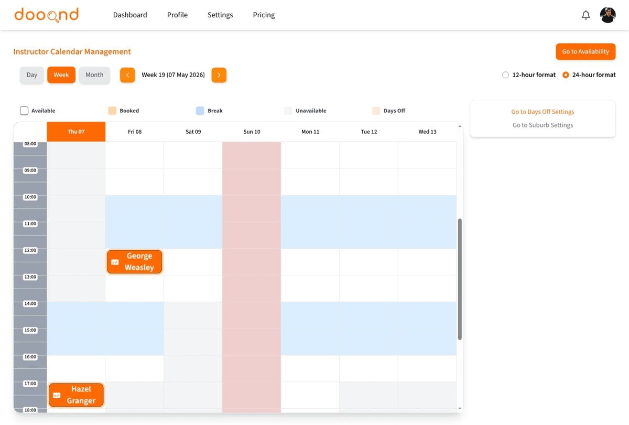
Task: Open Hazel Granger booking
Action: click(76, 395)
